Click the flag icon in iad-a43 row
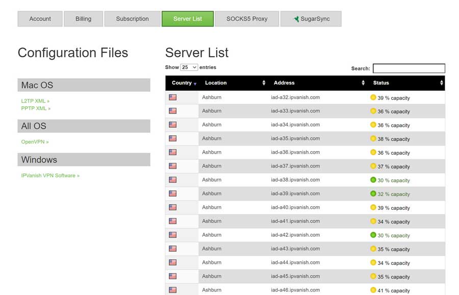This screenshot has width=459, height=295. [x=173, y=249]
